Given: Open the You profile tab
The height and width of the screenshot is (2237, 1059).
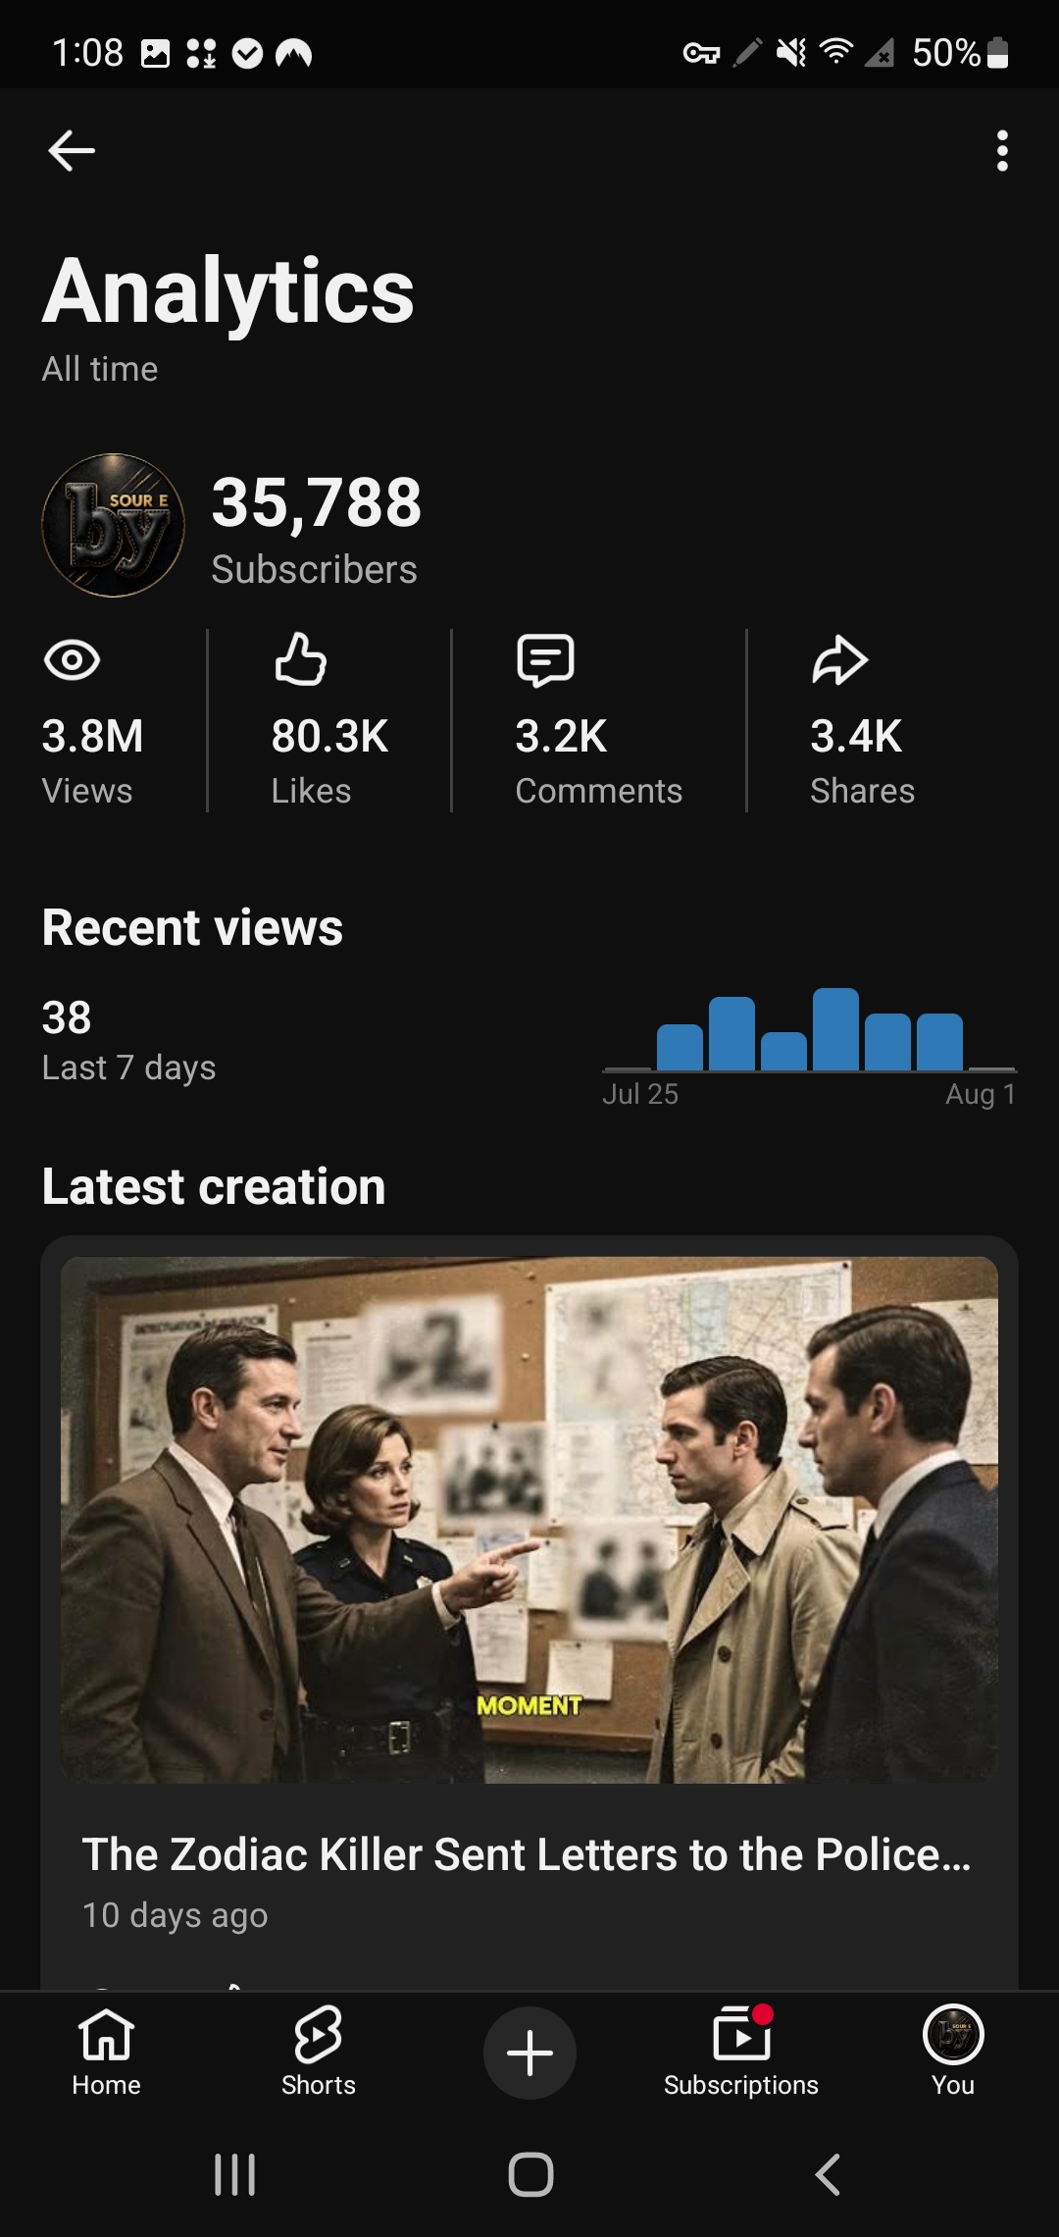Looking at the screenshot, I should (x=953, y=2052).
